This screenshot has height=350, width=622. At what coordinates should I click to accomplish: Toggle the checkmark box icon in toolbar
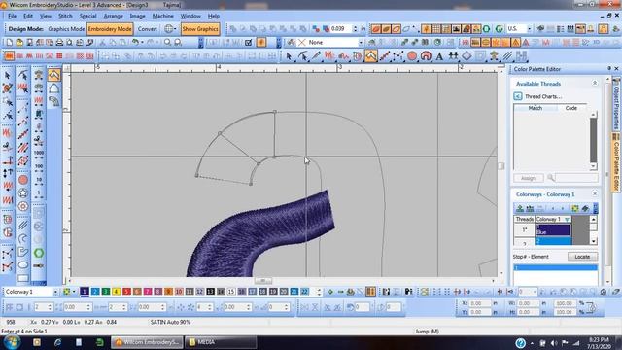[x=249, y=43]
